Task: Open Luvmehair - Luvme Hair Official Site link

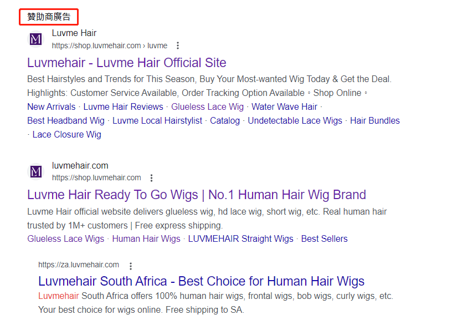Action: 126,63
